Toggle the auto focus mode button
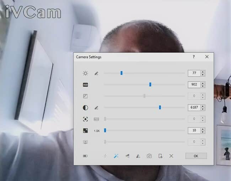 coord(96,119)
